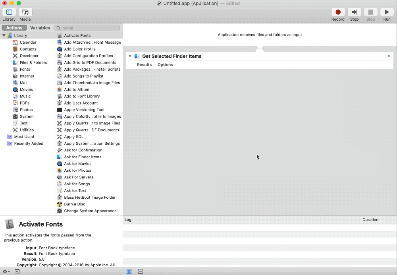Image resolution: width=397 pixels, height=275 pixels.
Task: Select the Ask for Photos action
Action: 89,170
